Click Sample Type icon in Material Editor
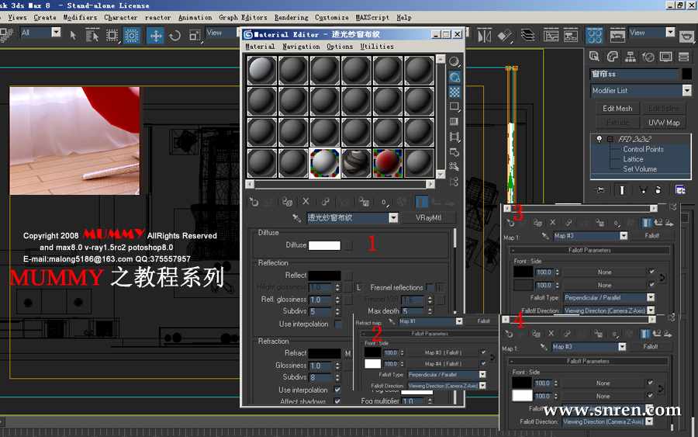Image resolution: width=698 pixels, height=437 pixels. pos(454,61)
